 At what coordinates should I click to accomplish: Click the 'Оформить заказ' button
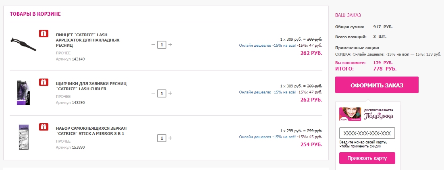click(377, 85)
